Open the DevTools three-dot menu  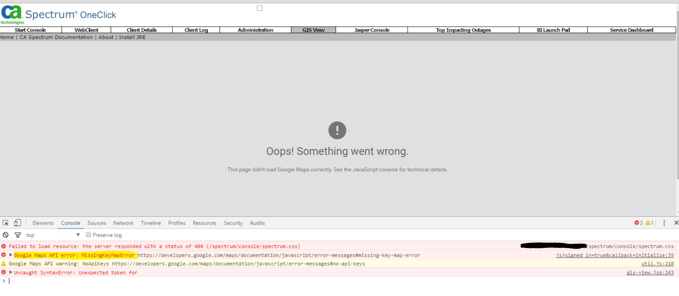pos(664,223)
